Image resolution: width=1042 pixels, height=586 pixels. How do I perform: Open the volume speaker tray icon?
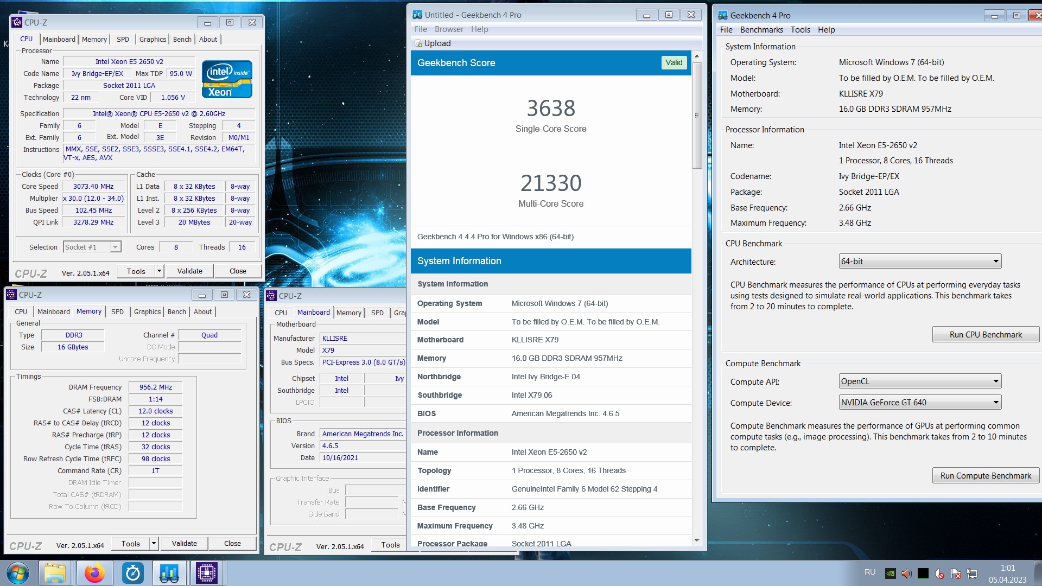pos(906,573)
